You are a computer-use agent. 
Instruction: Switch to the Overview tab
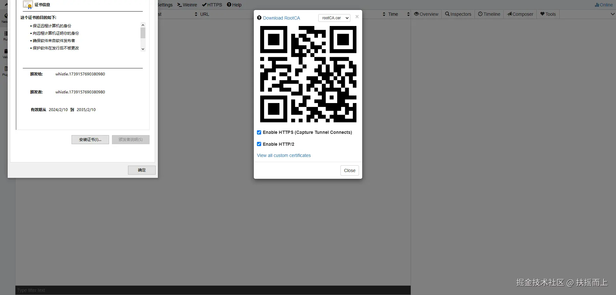click(x=426, y=14)
